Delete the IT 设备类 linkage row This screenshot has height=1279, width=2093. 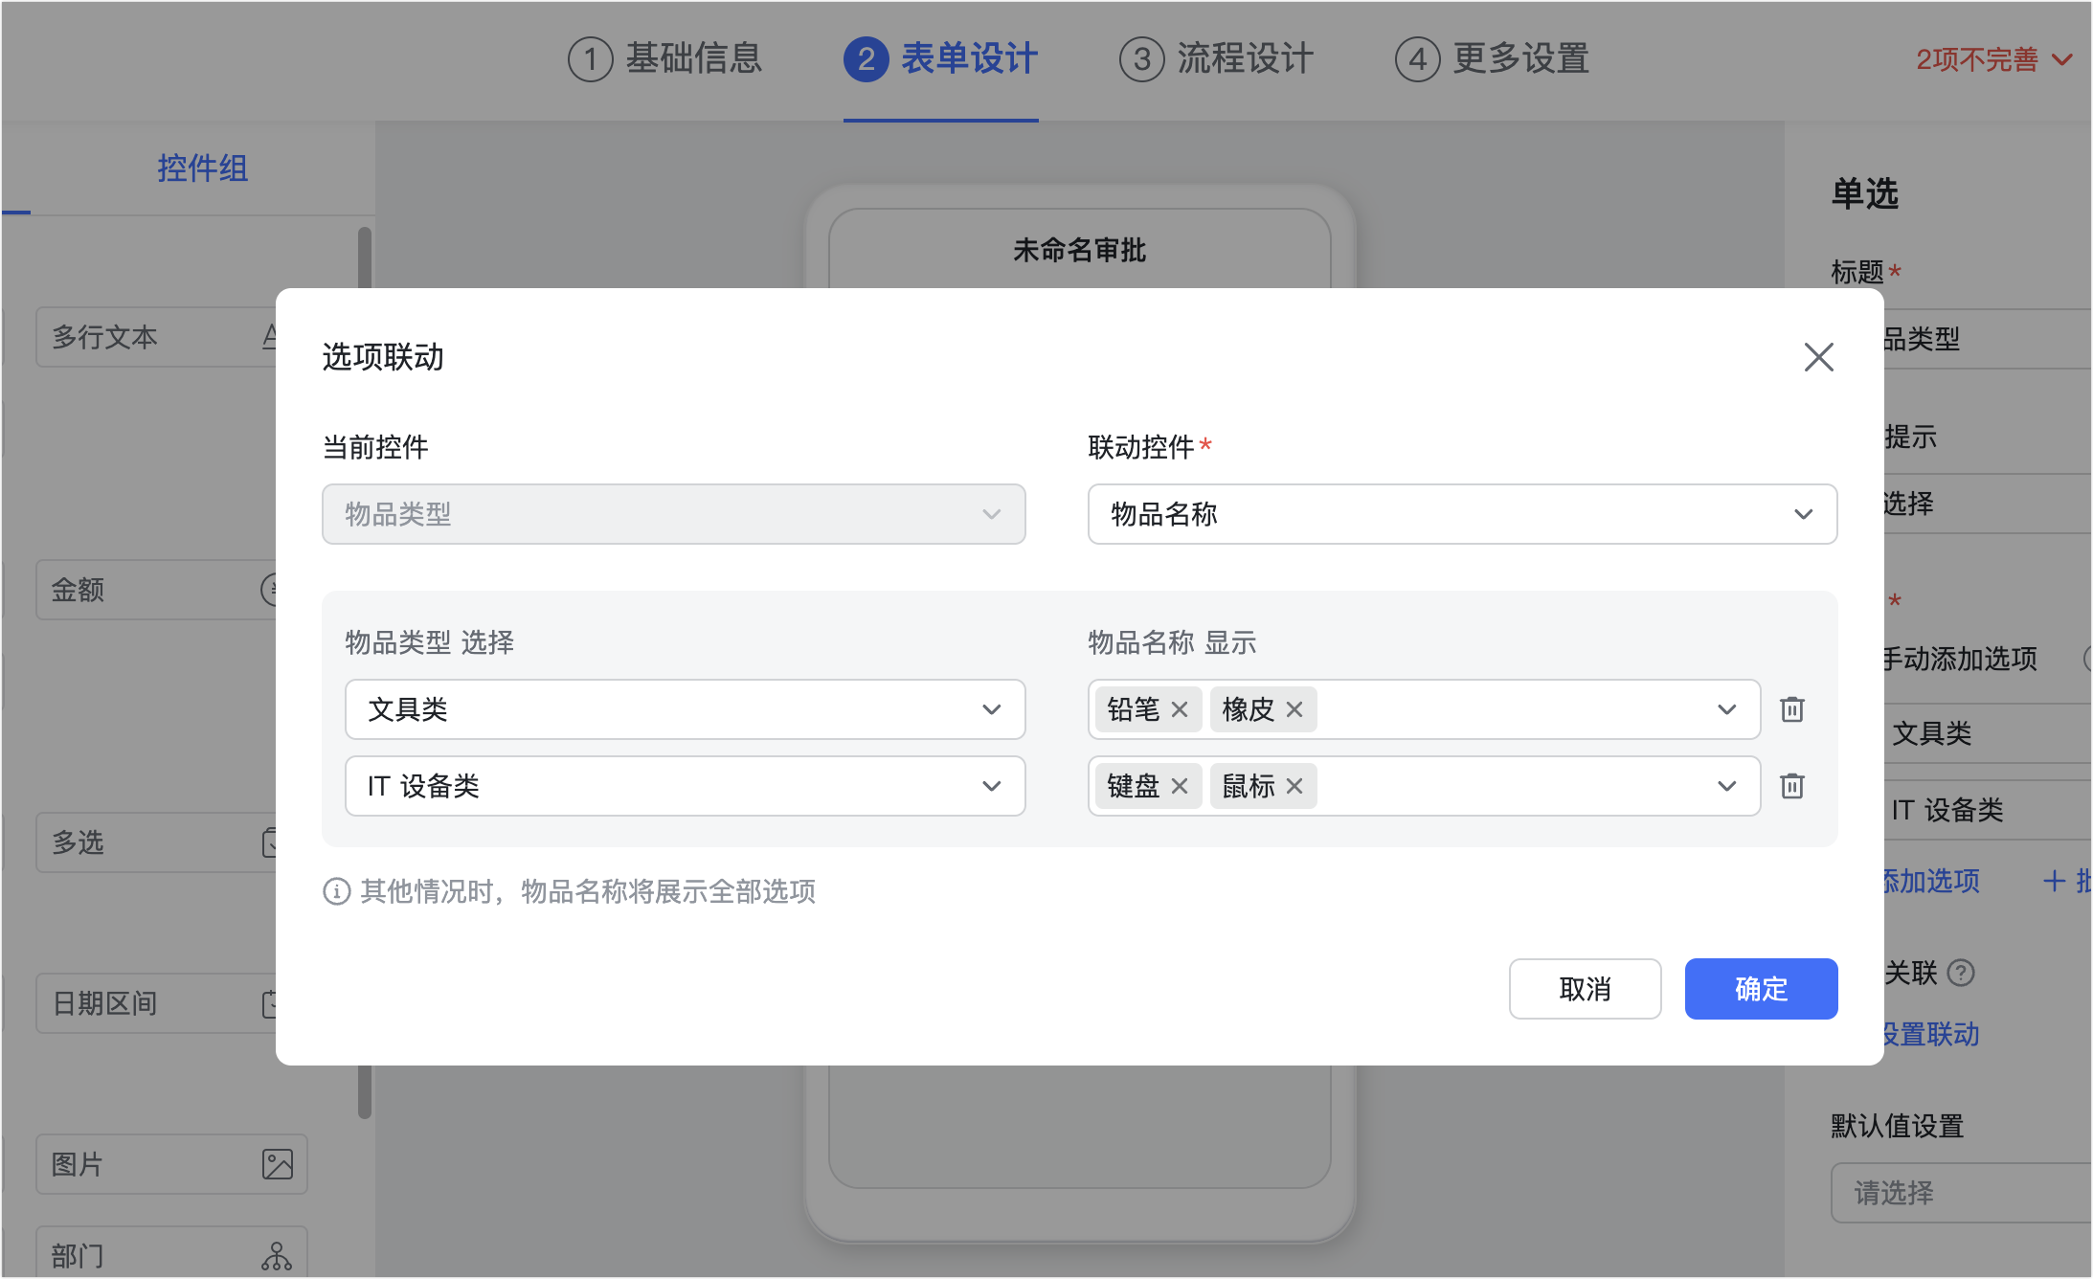click(x=1791, y=786)
